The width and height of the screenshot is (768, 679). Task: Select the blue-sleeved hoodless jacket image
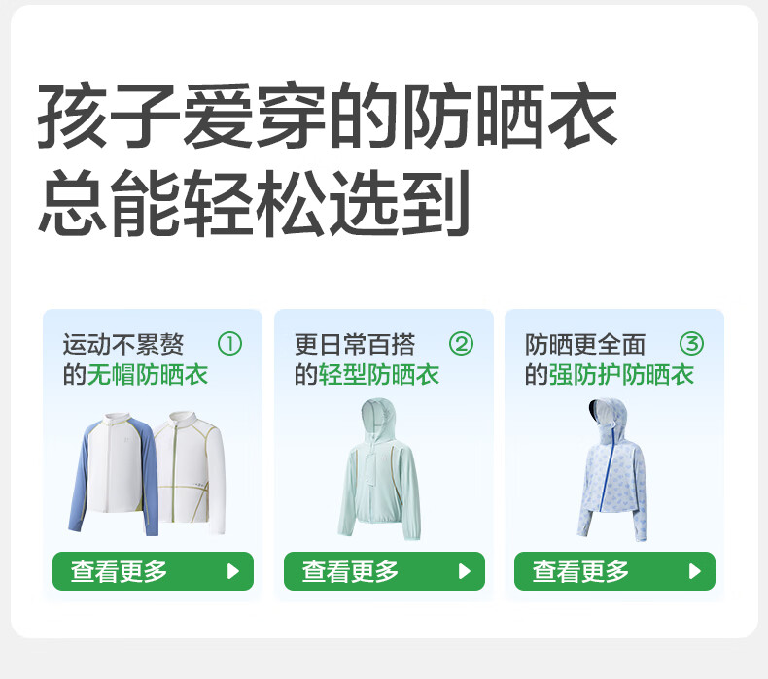(112, 474)
